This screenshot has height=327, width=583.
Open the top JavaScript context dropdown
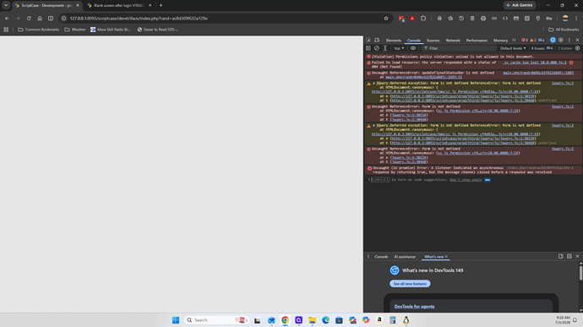pos(399,48)
